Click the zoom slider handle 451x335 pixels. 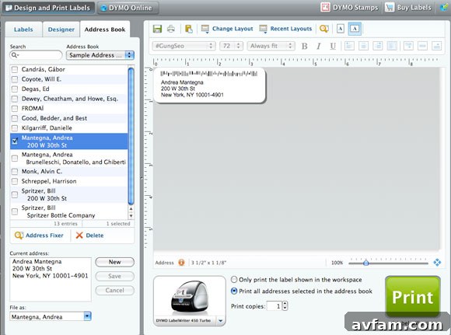coord(366,263)
